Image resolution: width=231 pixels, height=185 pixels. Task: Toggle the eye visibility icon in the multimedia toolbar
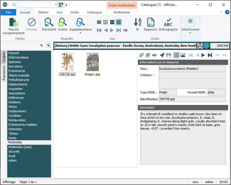tap(154, 55)
